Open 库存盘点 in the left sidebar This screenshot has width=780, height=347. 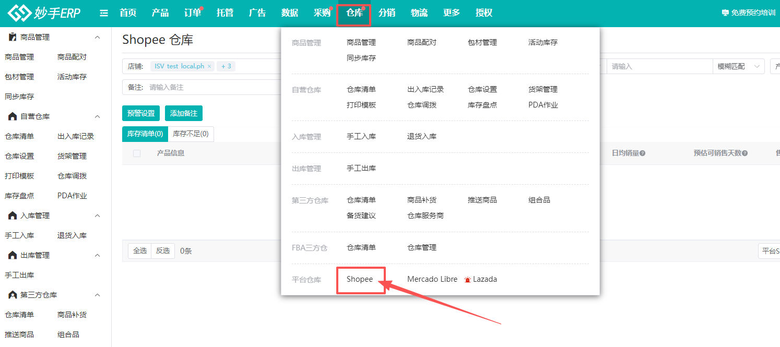coord(19,196)
